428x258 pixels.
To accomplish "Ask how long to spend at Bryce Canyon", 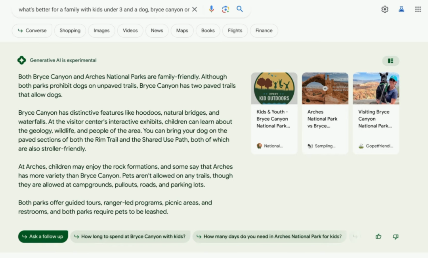I will 130,237.
